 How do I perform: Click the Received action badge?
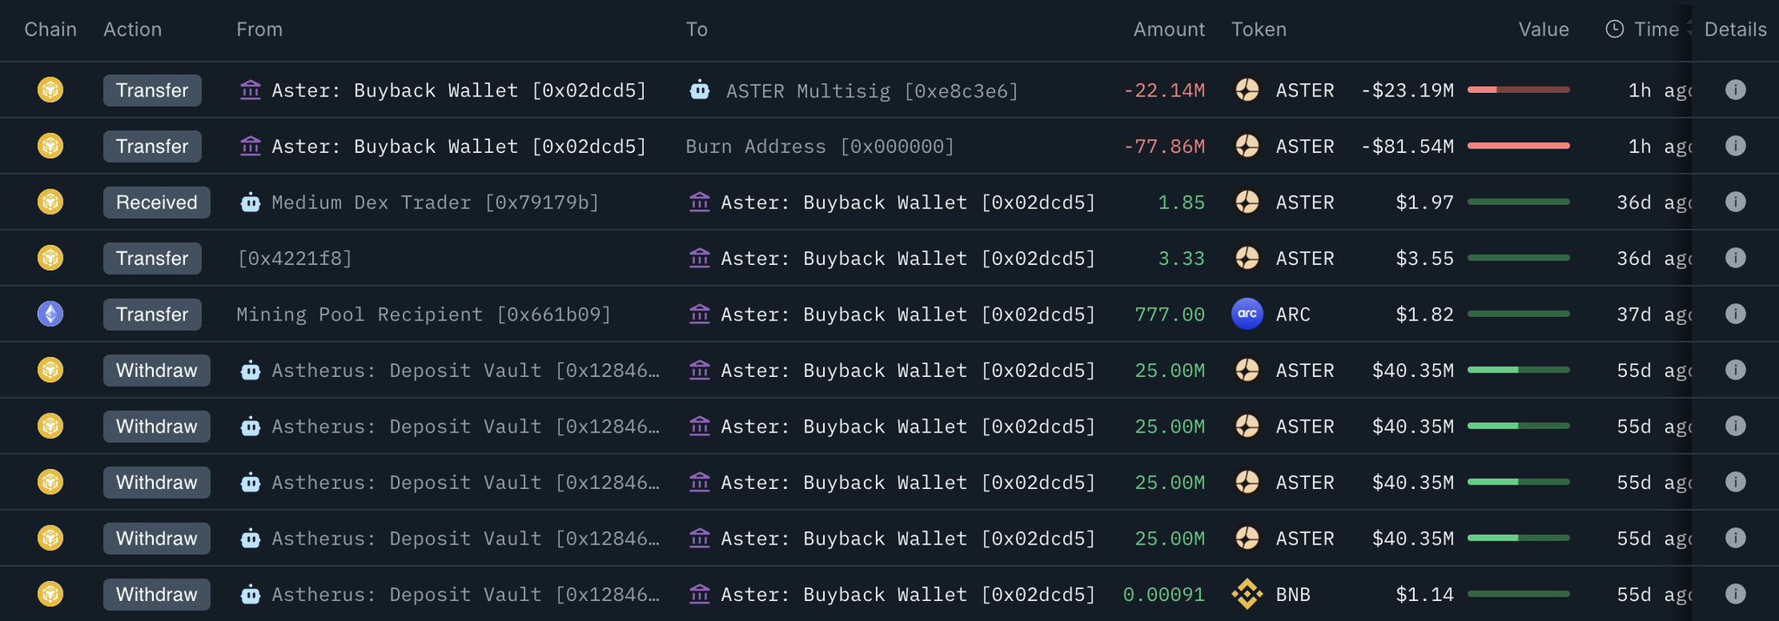[156, 202]
